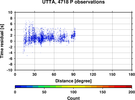The width and height of the screenshot is (135, 100).
Task: Select y-axis tick label '8'
Action: [11, 18]
